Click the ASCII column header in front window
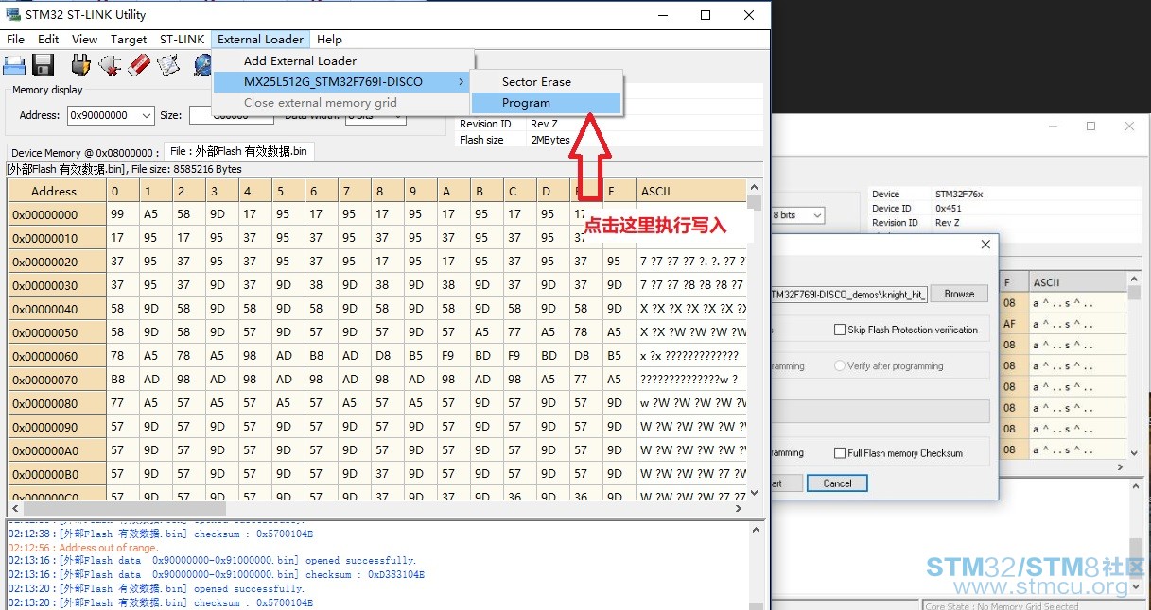Screen dimensions: 1151x610 click(690, 191)
